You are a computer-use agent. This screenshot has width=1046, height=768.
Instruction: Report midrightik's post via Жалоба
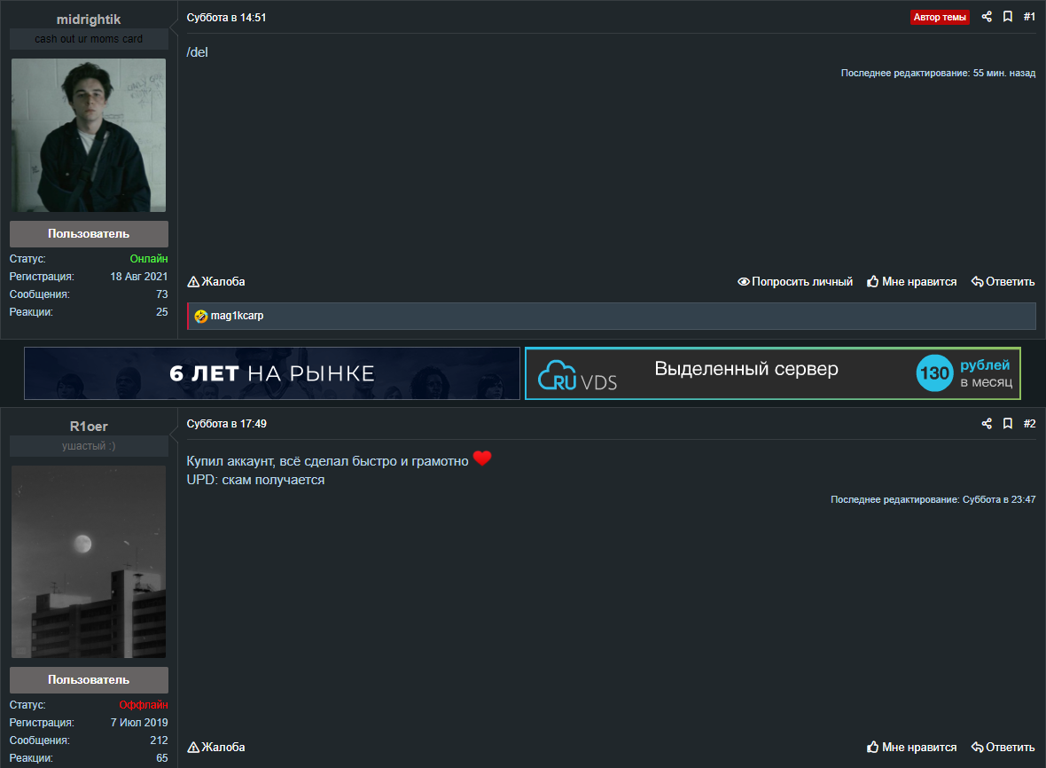pos(216,282)
